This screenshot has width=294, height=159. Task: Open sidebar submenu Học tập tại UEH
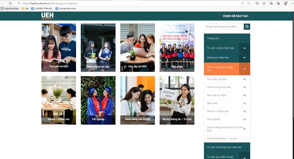216,95
